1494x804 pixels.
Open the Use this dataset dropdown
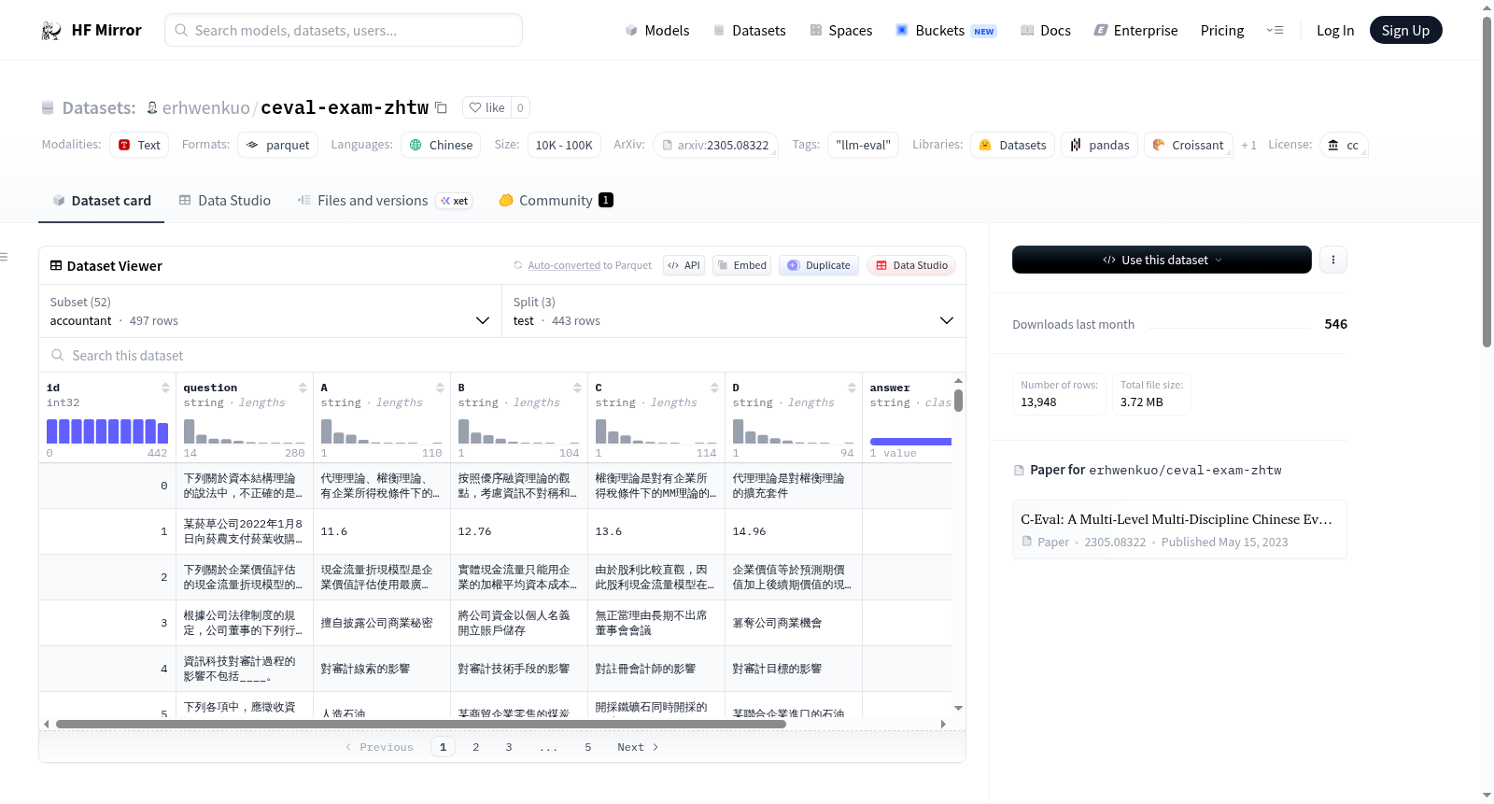[x=1162, y=260]
